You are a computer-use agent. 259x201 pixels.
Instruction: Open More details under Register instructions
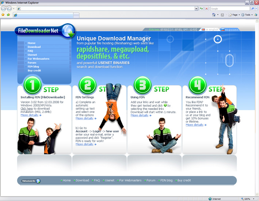pyautogui.click(x=84, y=144)
